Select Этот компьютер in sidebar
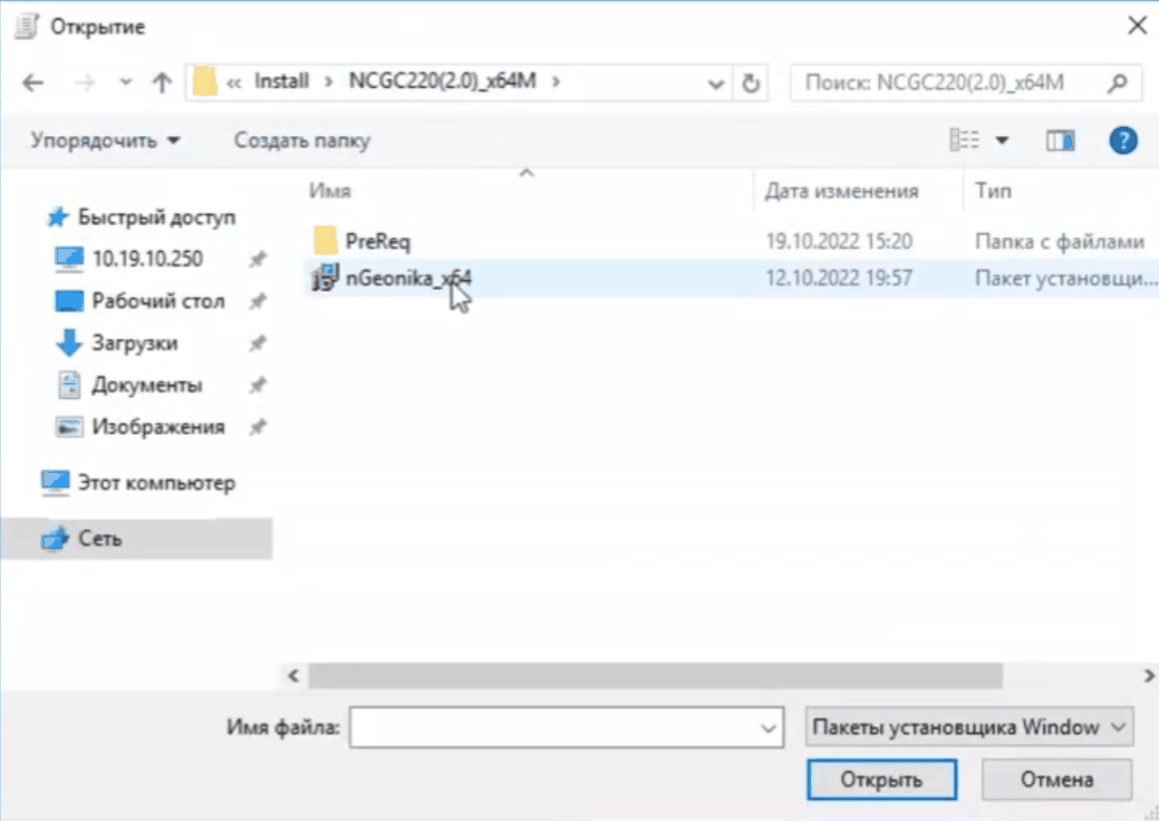The height and width of the screenshot is (821, 1159). [138, 482]
